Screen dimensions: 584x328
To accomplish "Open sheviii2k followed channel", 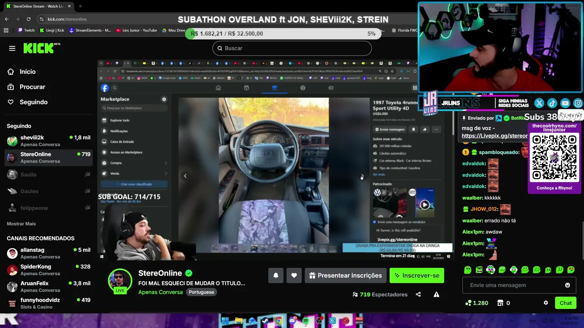I will pyautogui.click(x=48, y=141).
